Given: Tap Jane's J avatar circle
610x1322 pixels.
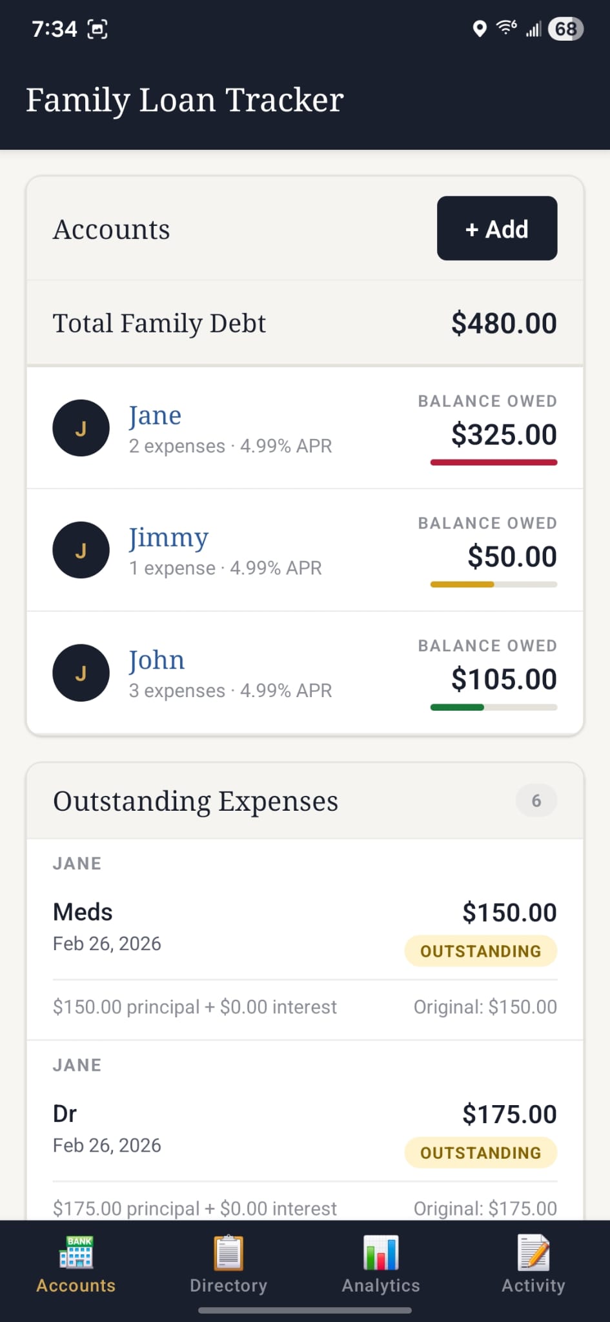Looking at the screenshot, I should click(x=81, y=428).
